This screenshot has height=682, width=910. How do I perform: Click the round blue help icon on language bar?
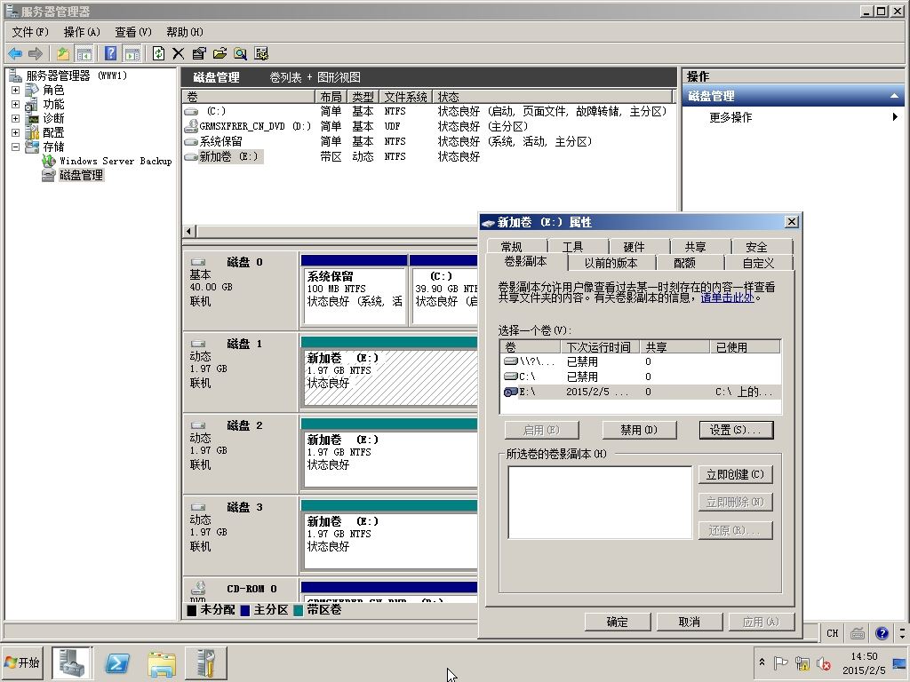tap(882, 633)
